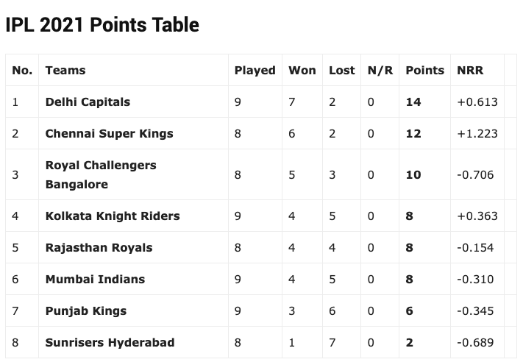
Task: Click the Royal Challengers Bangalore team name
Action: tap(101, 174)
